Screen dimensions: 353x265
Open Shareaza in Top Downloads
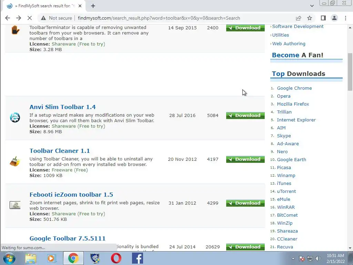[287, 231]
